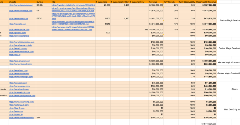Open the humio.com website link
240x125 pixels.
pos(19,89)
